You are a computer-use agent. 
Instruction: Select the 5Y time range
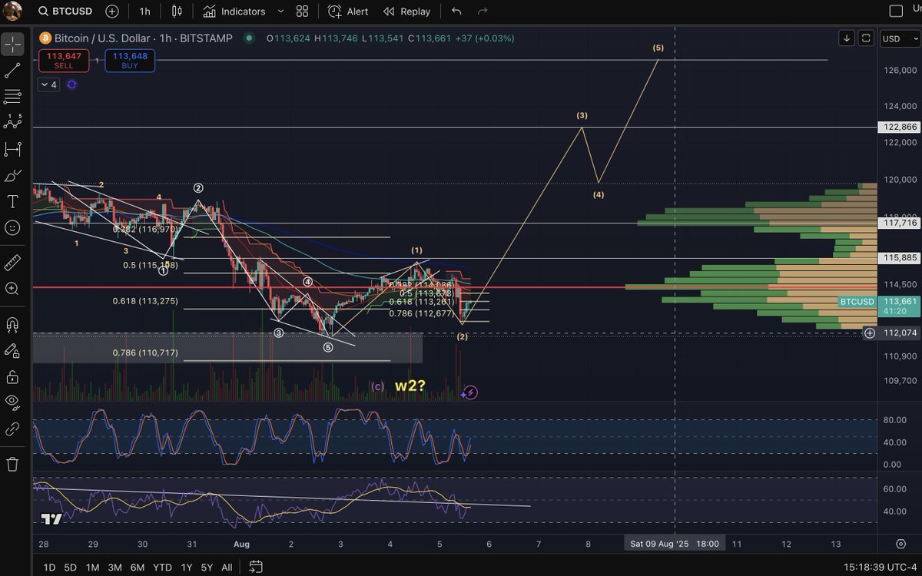tap(207, 567)
